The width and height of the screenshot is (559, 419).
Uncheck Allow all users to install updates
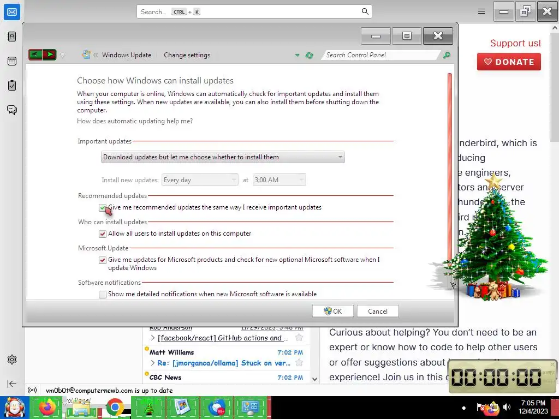103,234
